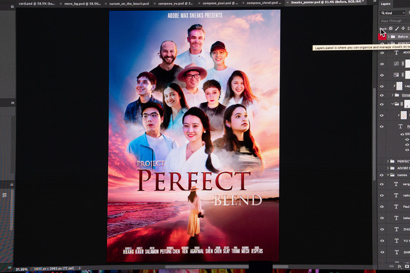Show the hidden PERFECT group
The image size is (410, 273).
click(382, 161)
